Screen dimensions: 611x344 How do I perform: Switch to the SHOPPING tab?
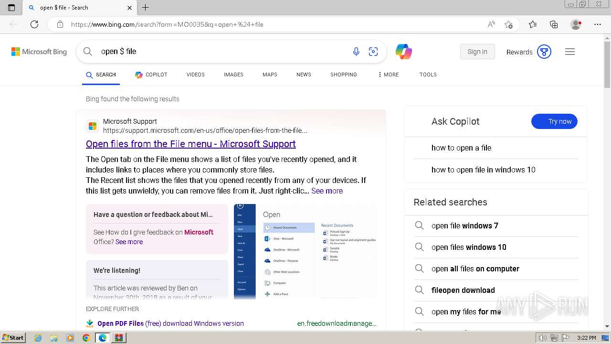[x=344, y=75]
